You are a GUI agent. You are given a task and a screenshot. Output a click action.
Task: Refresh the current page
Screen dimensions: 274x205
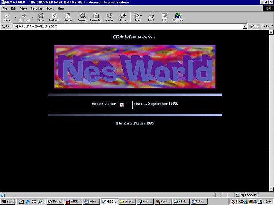coord(54,17)
